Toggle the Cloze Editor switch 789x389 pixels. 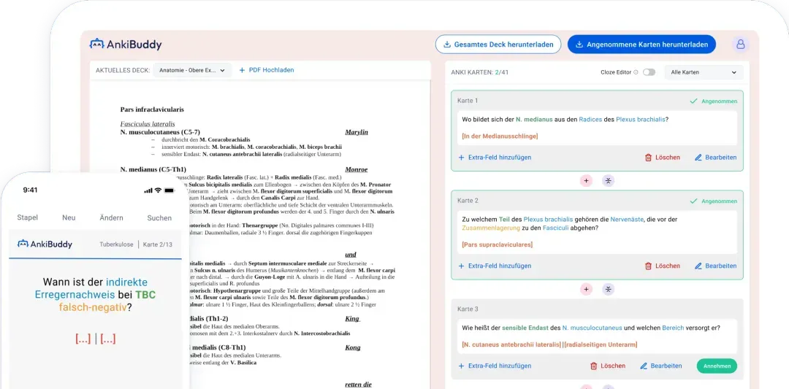coord(649,72)
